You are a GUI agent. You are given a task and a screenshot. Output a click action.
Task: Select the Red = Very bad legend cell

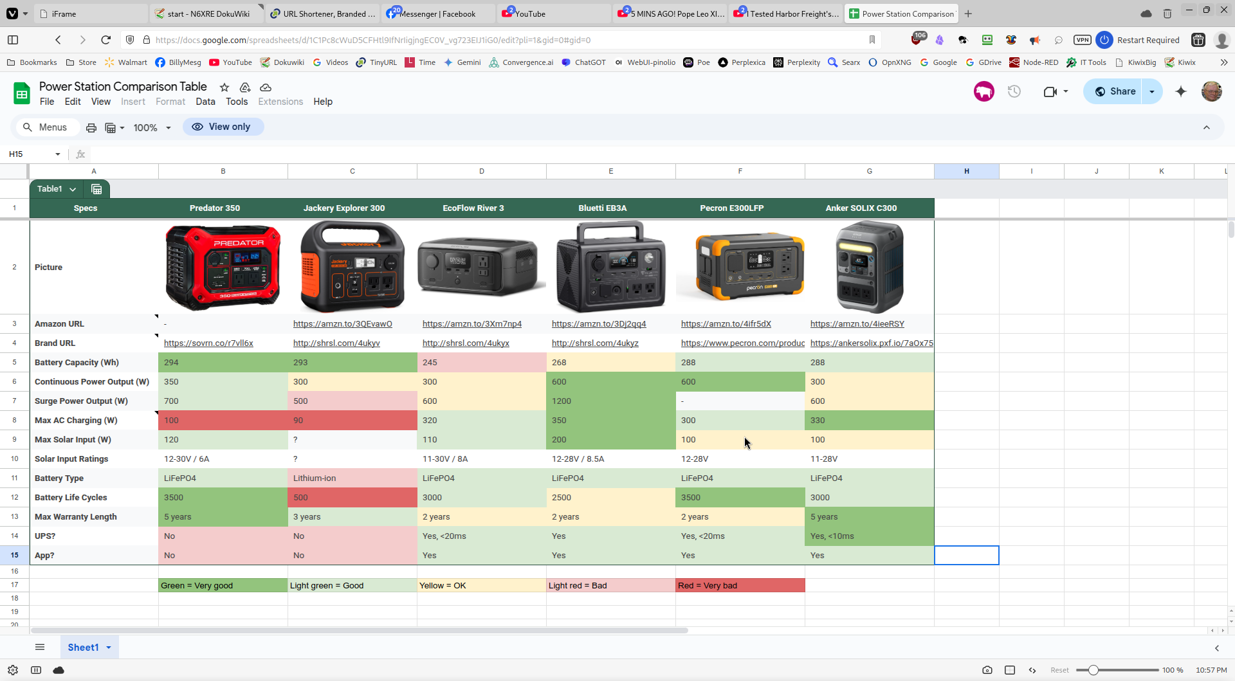click(x=740, y=586)
